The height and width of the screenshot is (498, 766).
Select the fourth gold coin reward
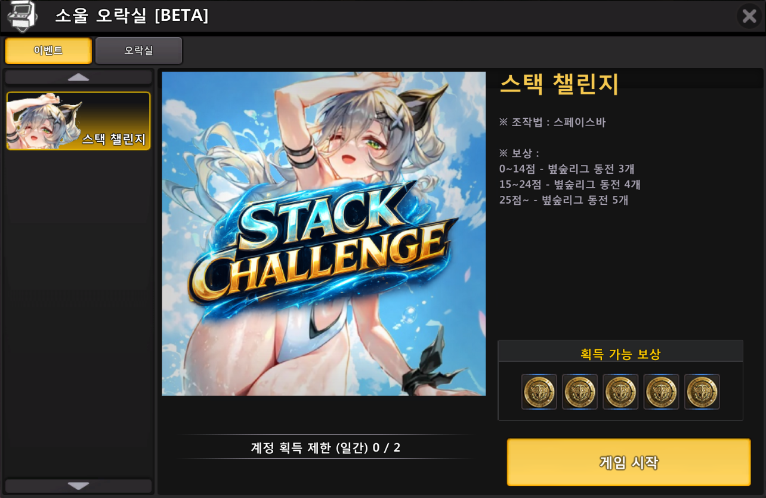tap(661, 392)
